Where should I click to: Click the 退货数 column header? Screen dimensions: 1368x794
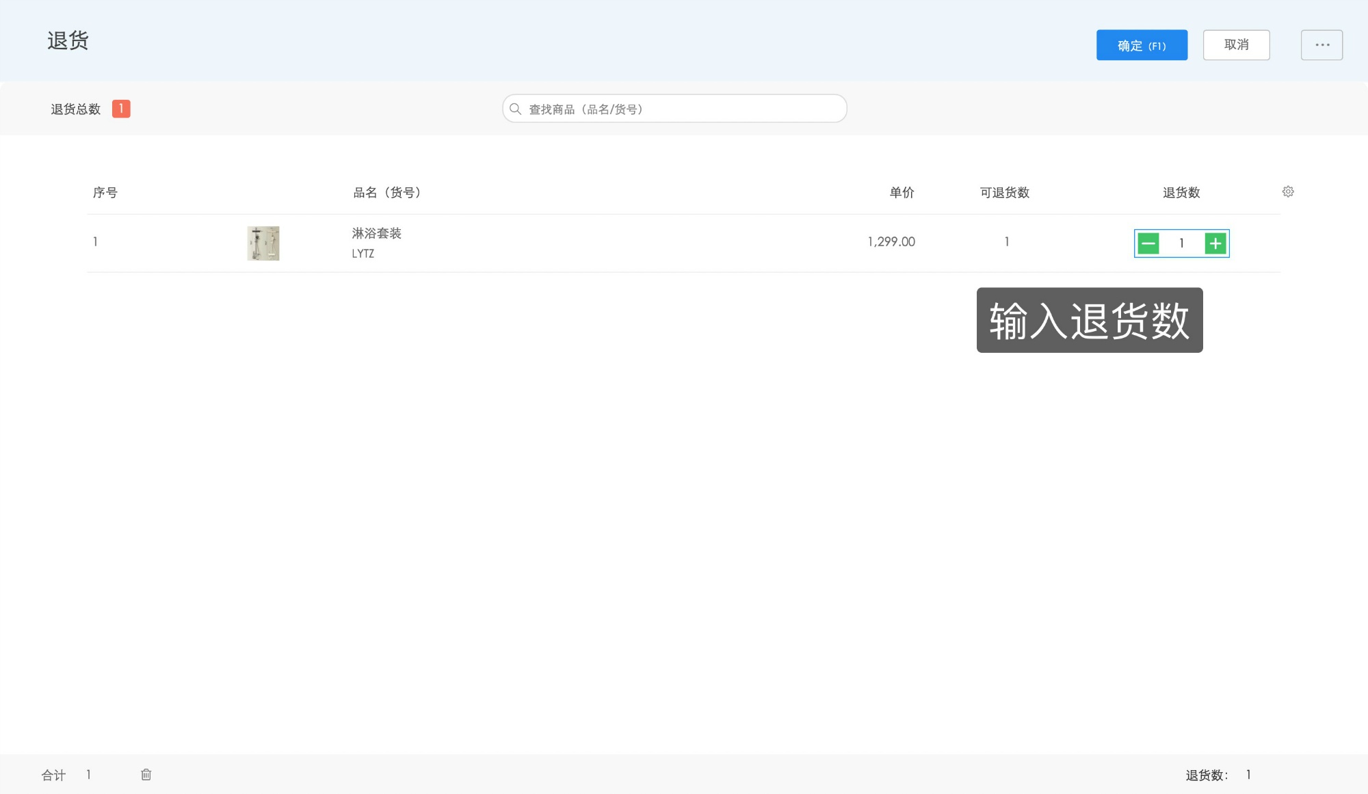pyautogui.click(x=1181, y=192)
